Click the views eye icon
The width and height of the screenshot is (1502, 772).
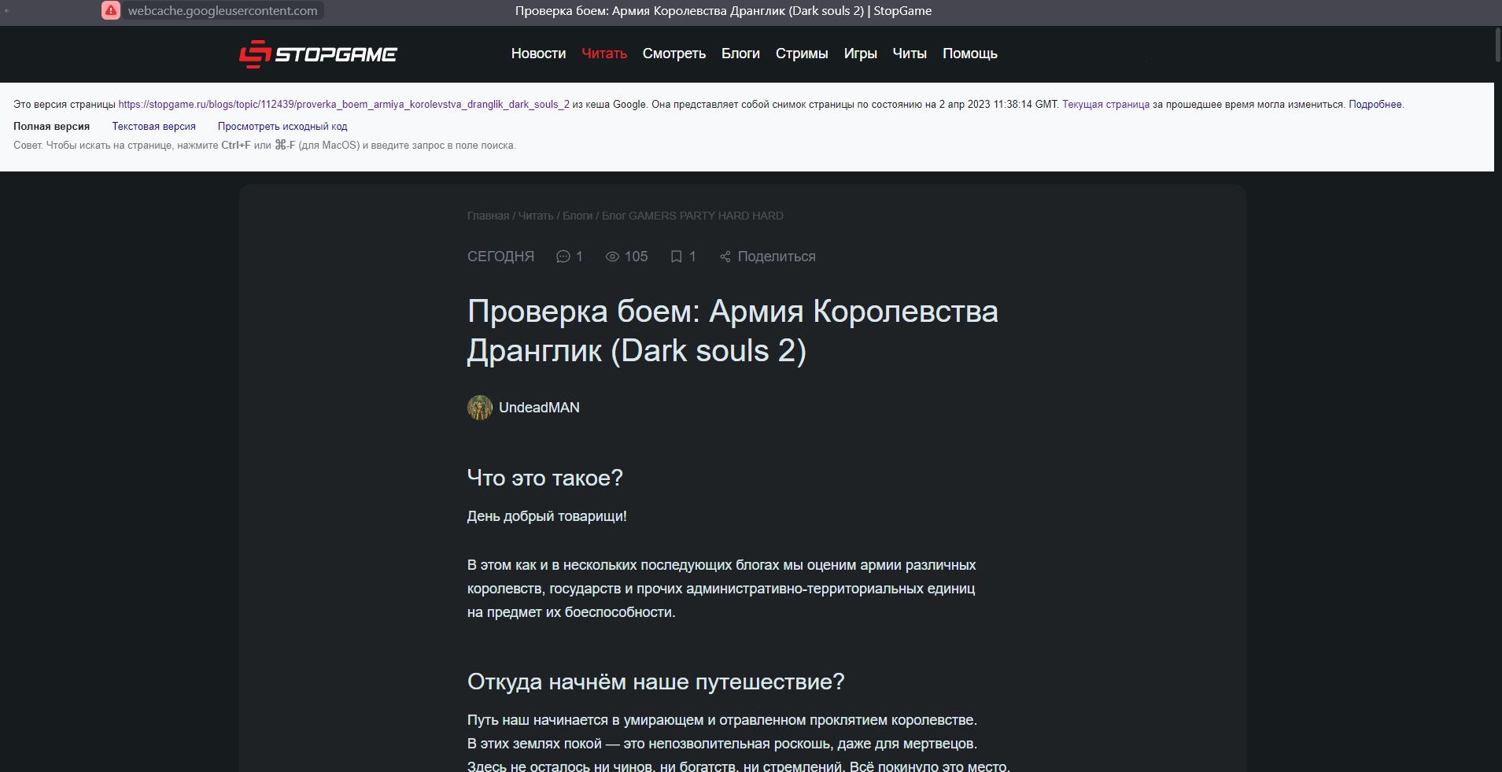point(612,257)
